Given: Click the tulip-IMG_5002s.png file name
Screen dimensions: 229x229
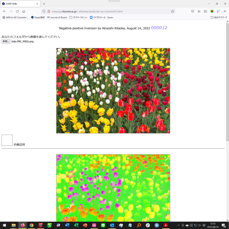Looking at the screenshot, I should pyautogui.click(x=22, y=42).
